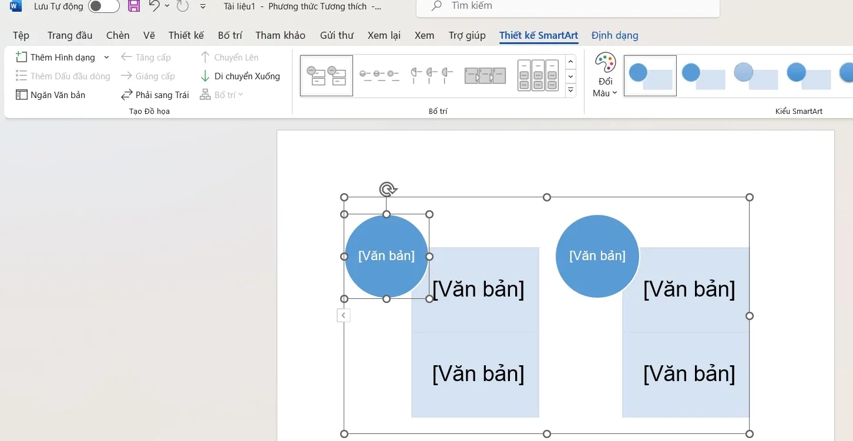Expand the layout gallery More button
This screenshot has width=853, height=441.
point(570,90)
